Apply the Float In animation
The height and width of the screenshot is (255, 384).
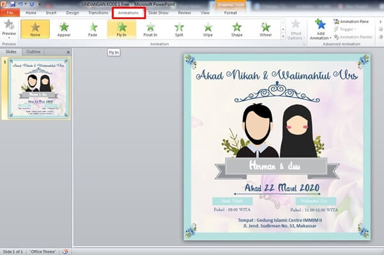click(x=150, y=29)
